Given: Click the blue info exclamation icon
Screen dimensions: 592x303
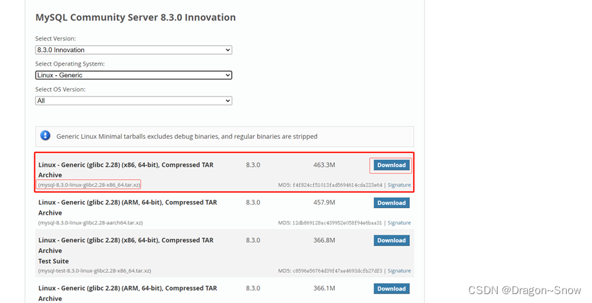Looking at the screenshot, I should coord(45,135).
